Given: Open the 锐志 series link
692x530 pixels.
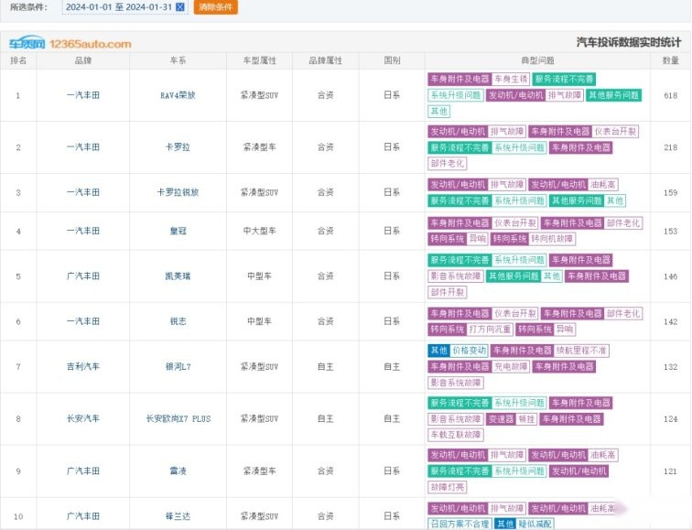Looking at the screenshot, I should tap(178, 321).
